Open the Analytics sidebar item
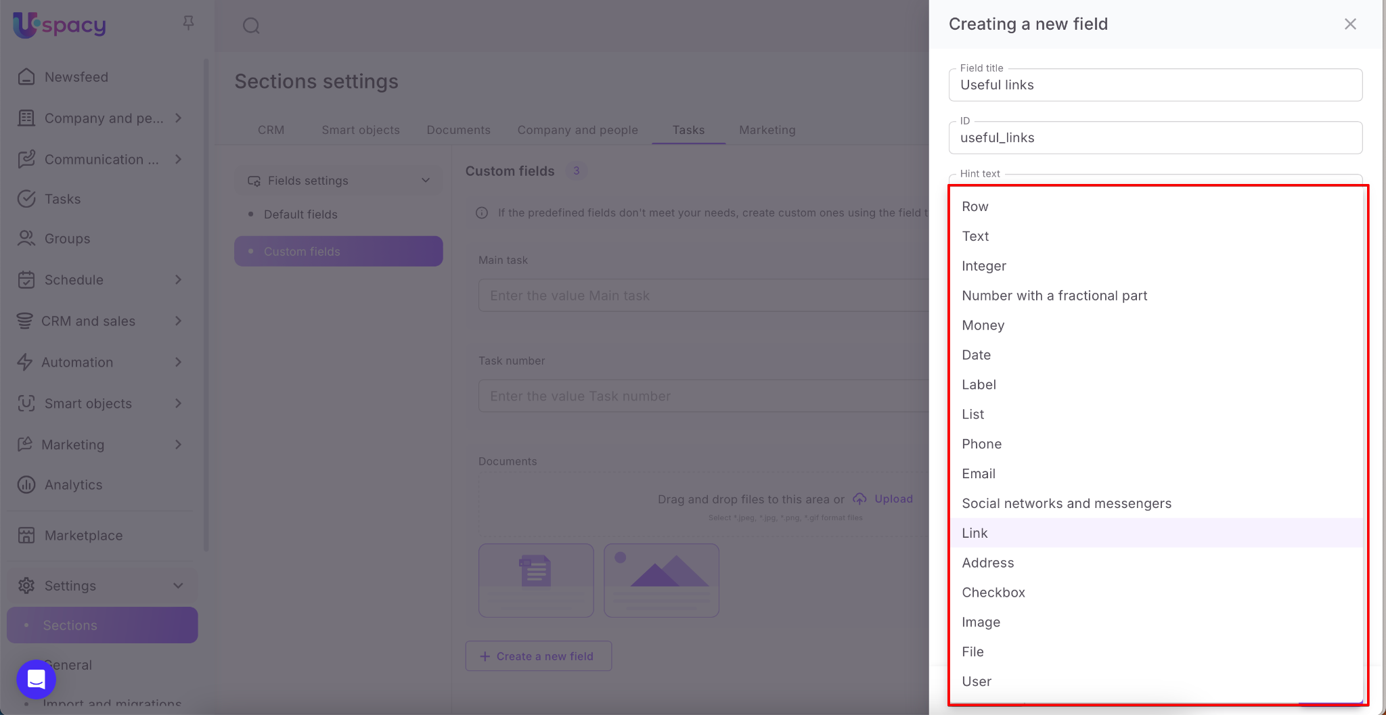Viewport: 1386px width, 715px height. pos(73,485)
